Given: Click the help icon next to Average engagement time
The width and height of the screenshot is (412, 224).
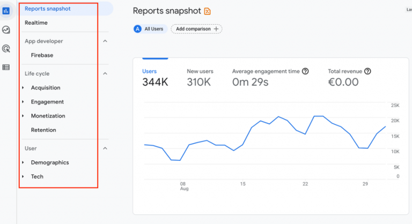Looking at the screenshot, I should 305,71.
